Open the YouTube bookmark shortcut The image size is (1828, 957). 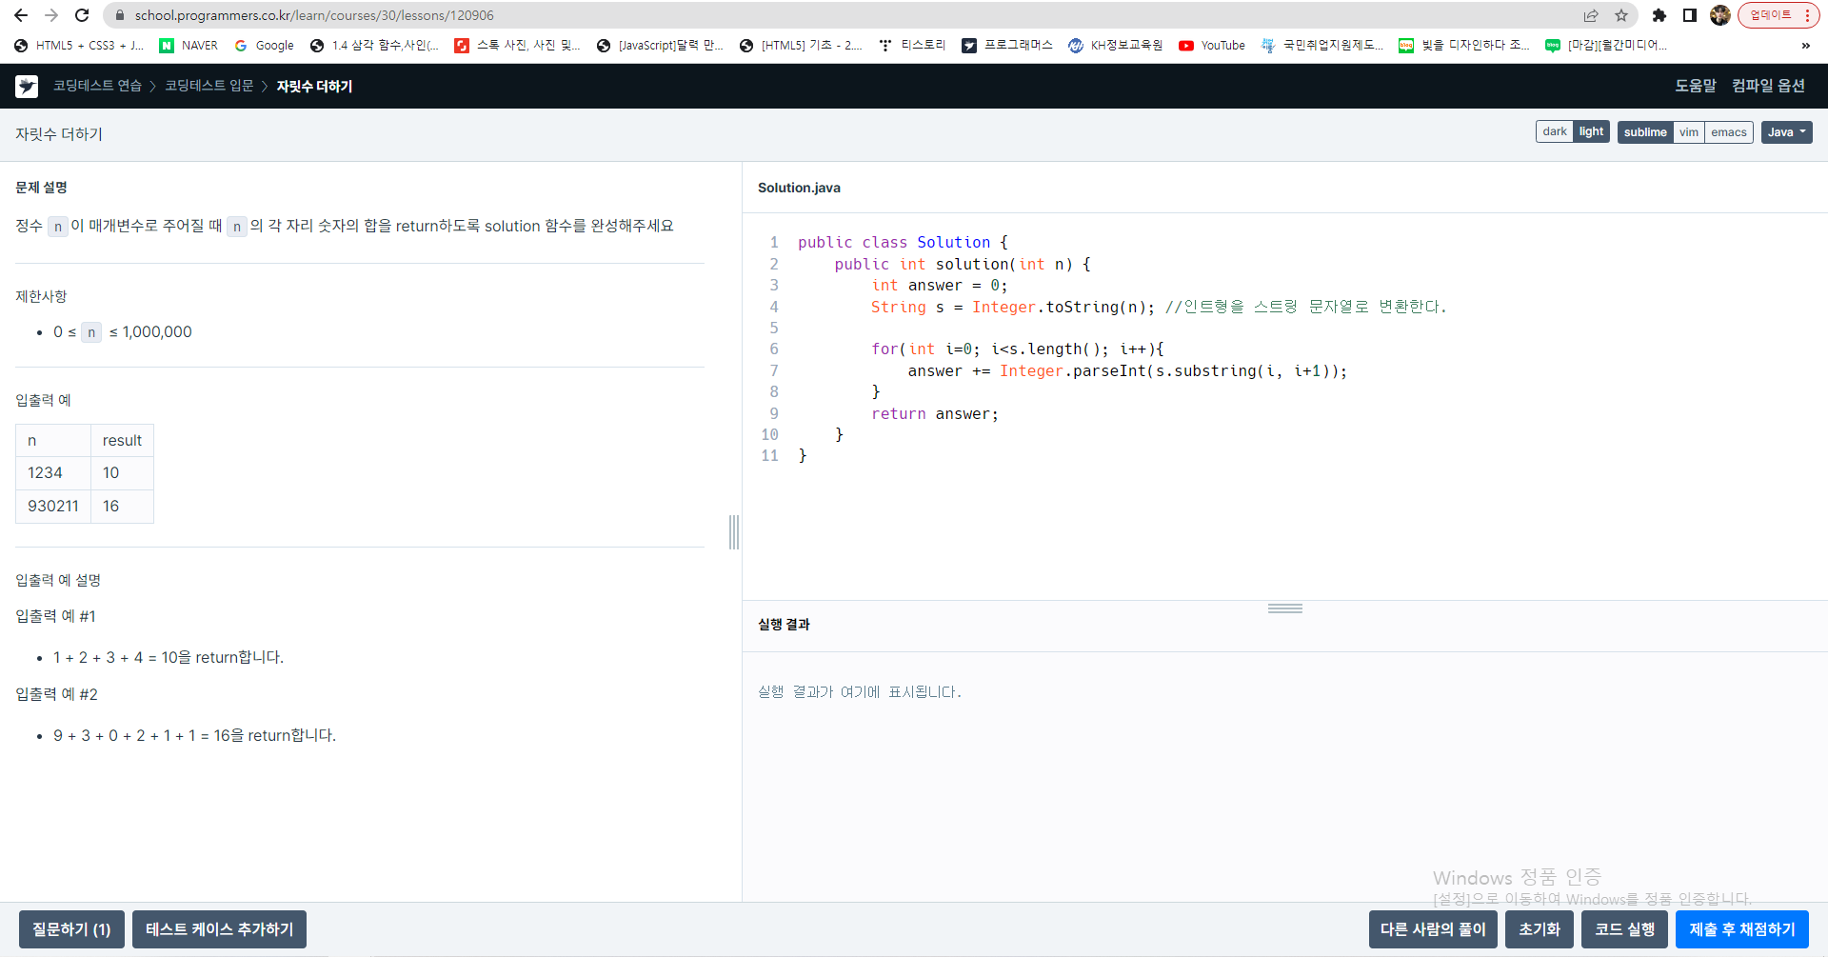tap(1211, 45)
